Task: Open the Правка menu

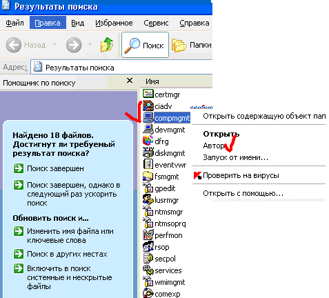Action: [48, 23]
